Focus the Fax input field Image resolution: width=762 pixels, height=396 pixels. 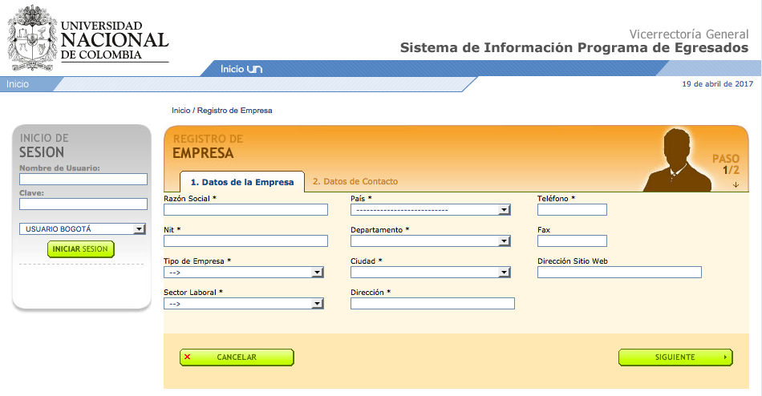(572, 240)
